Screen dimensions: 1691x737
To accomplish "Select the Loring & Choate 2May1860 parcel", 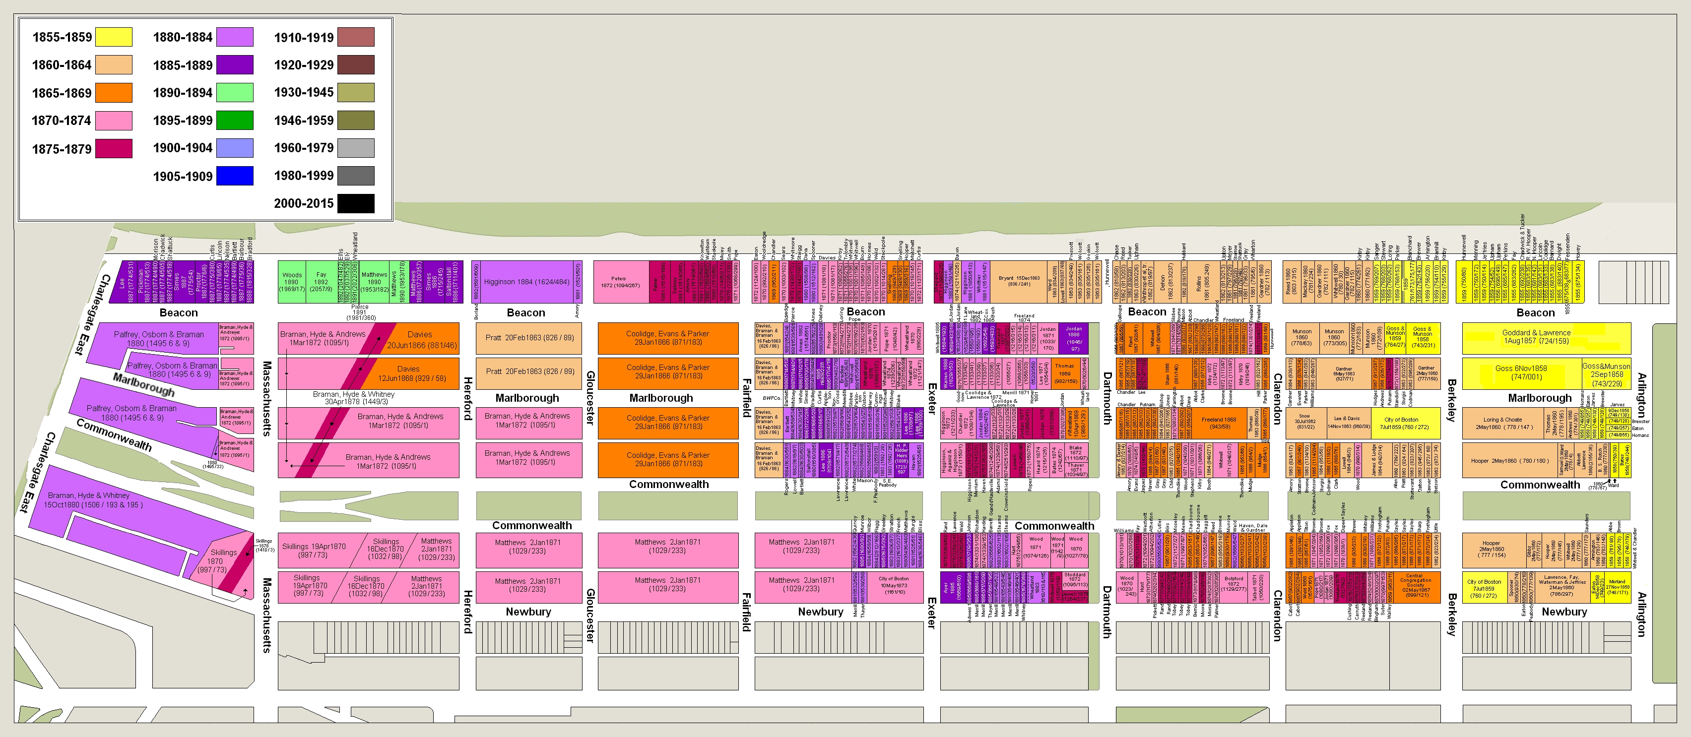I will tap(1502, 423).
